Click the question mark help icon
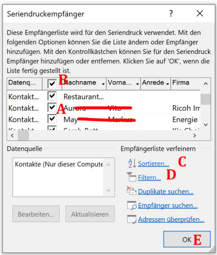The height and width of the screenshot is (255, 217). point(171,13)
